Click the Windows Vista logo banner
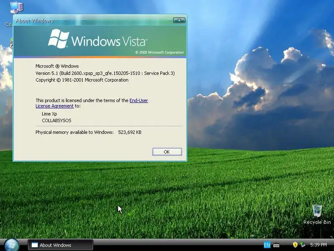334x251 pixels. click(100, 41)
